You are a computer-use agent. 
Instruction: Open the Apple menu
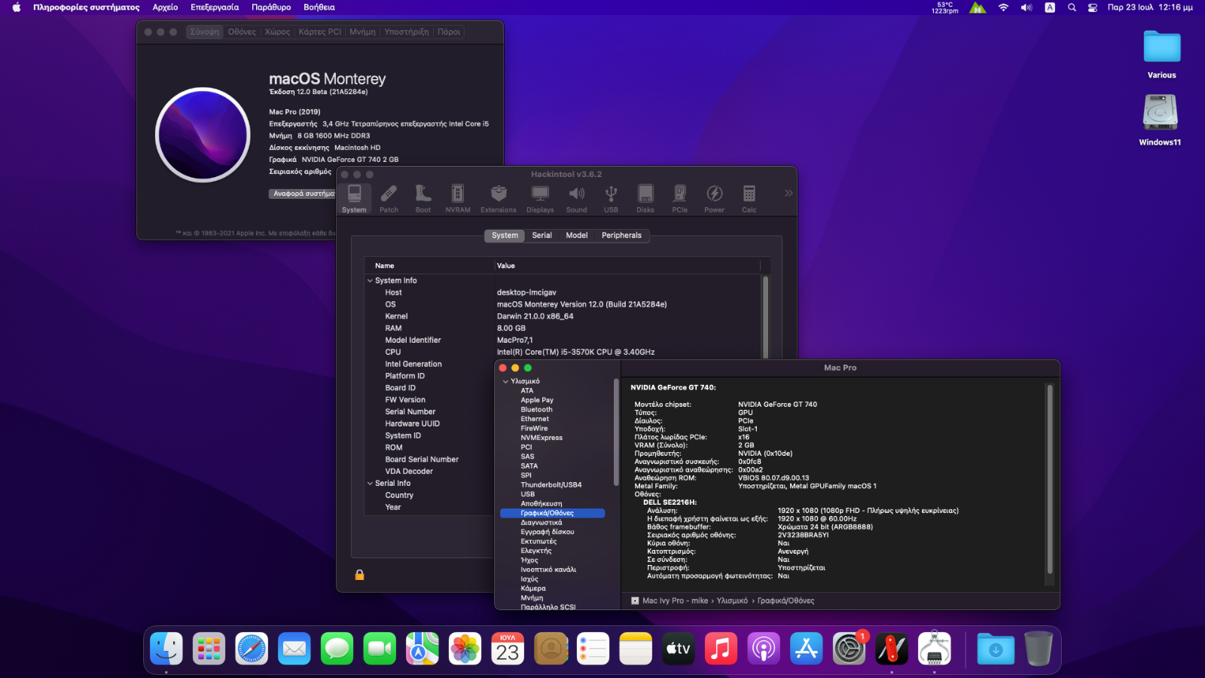click(x=17, y=8)
